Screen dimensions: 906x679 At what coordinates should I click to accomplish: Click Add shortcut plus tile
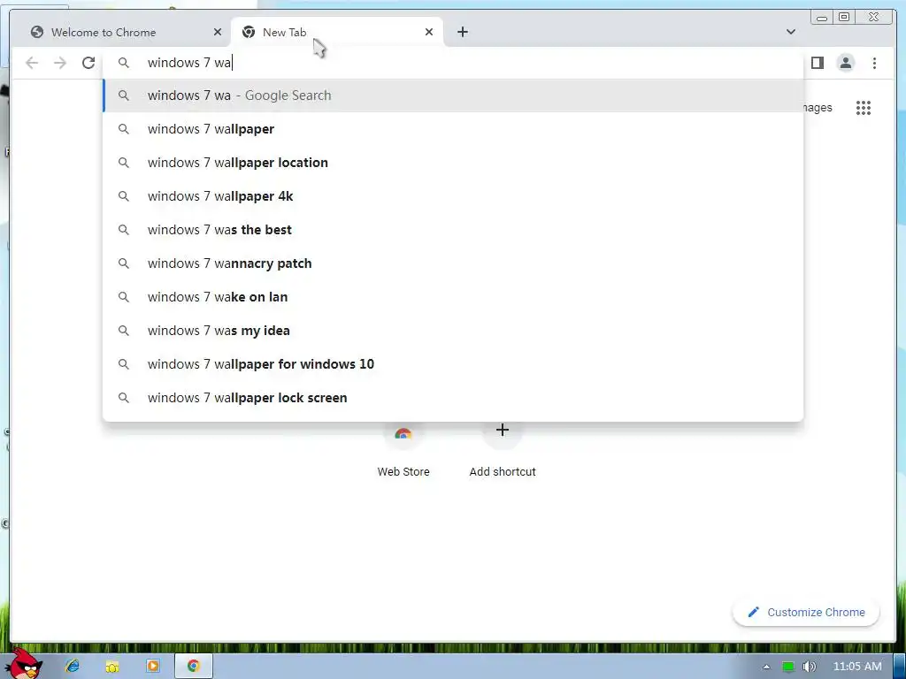click(503, 452)
